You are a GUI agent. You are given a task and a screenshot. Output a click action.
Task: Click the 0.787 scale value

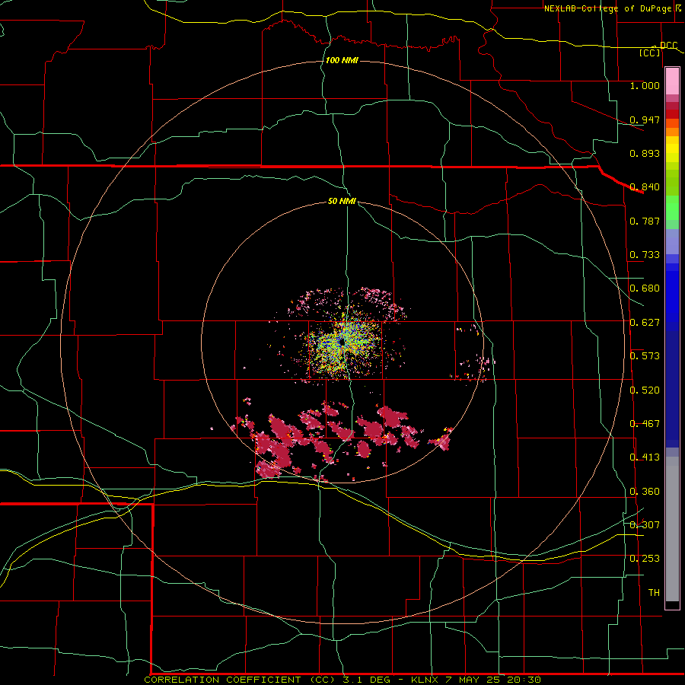[x=645, y=221]
